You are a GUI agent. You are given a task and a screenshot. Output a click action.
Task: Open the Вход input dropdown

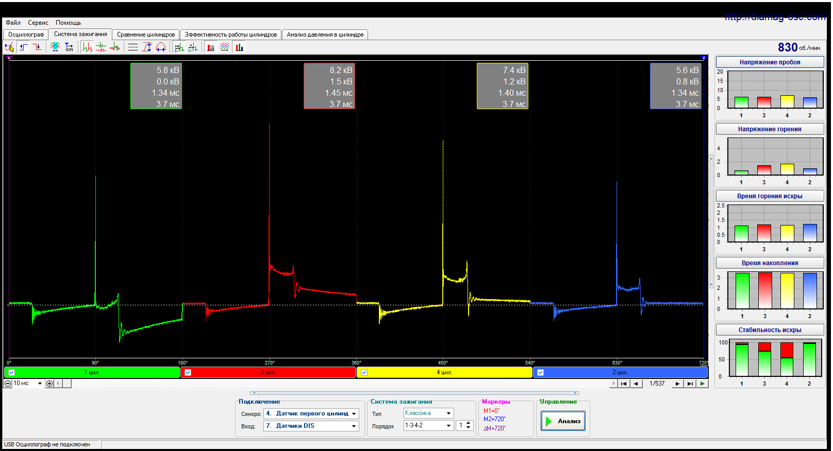[x=354, y=426]
